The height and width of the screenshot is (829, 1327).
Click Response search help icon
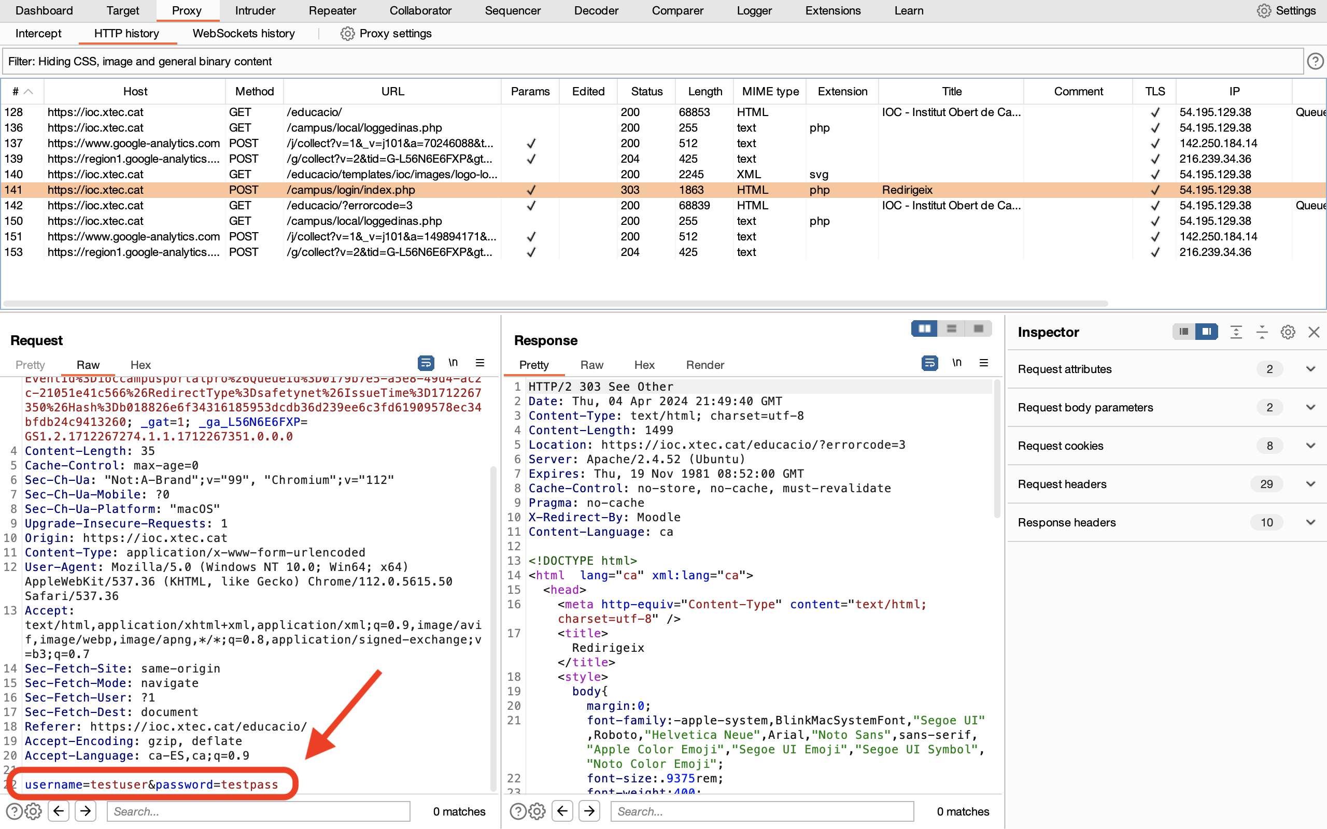tap(518, 811)
